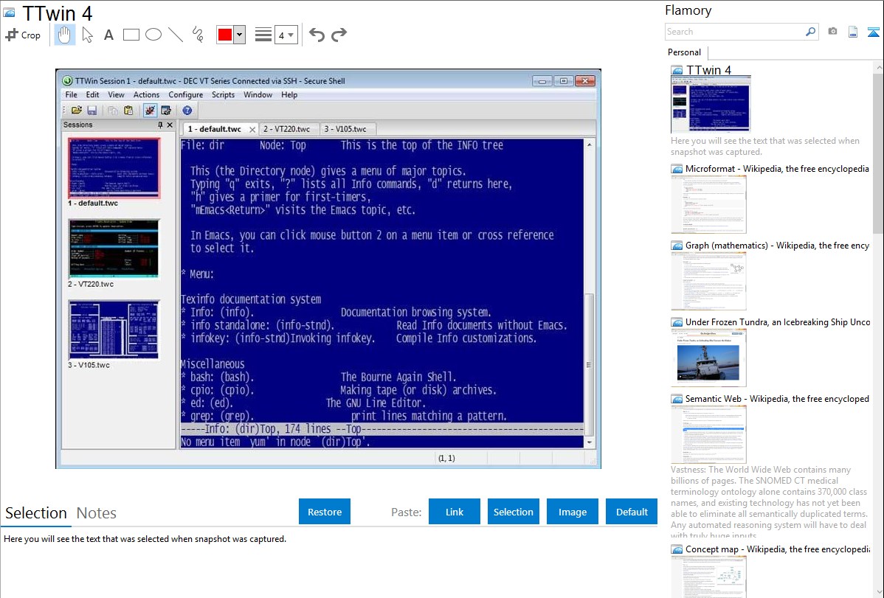Open the Personal tab
Viewport: 884px width, 598px height.
684,52
